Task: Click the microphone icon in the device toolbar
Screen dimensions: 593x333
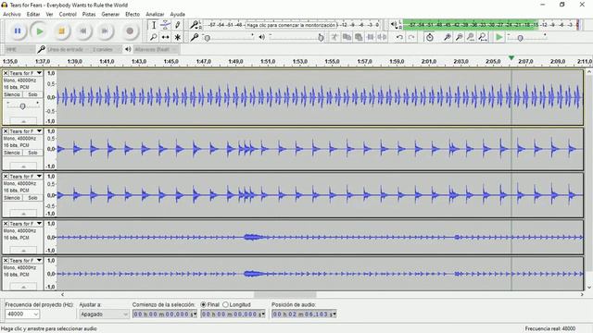Action: (x=41, y=49)
